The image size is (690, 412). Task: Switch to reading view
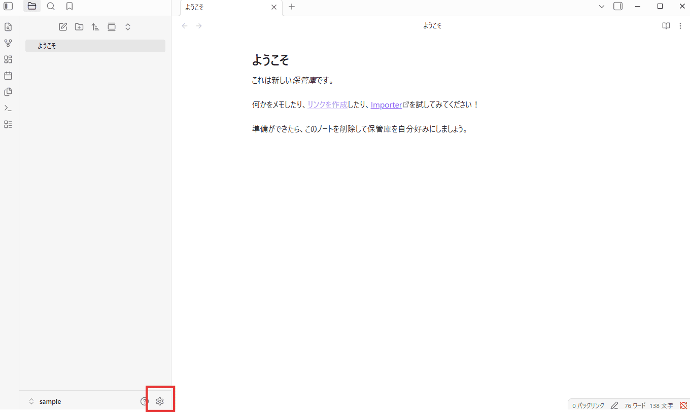coord(666,25)
